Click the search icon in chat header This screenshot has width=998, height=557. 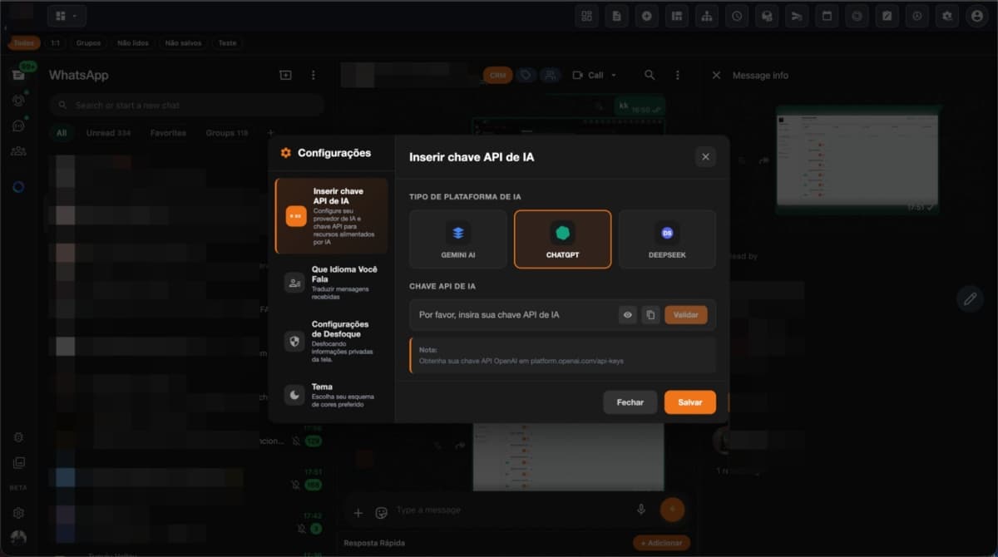tap(650, 76)
